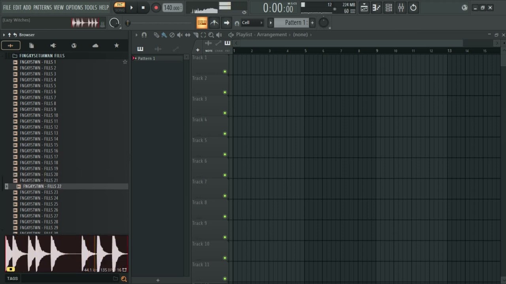Image resolution: width=506 pixels, height=284 pixels.
Task: Open the Channel rack view
Action: point(389,7)
